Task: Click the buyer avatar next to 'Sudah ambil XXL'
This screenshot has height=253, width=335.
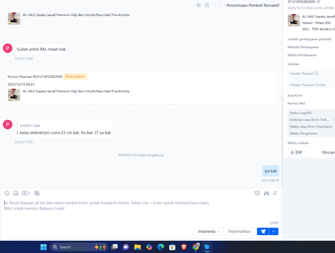Action: point(7,48)
